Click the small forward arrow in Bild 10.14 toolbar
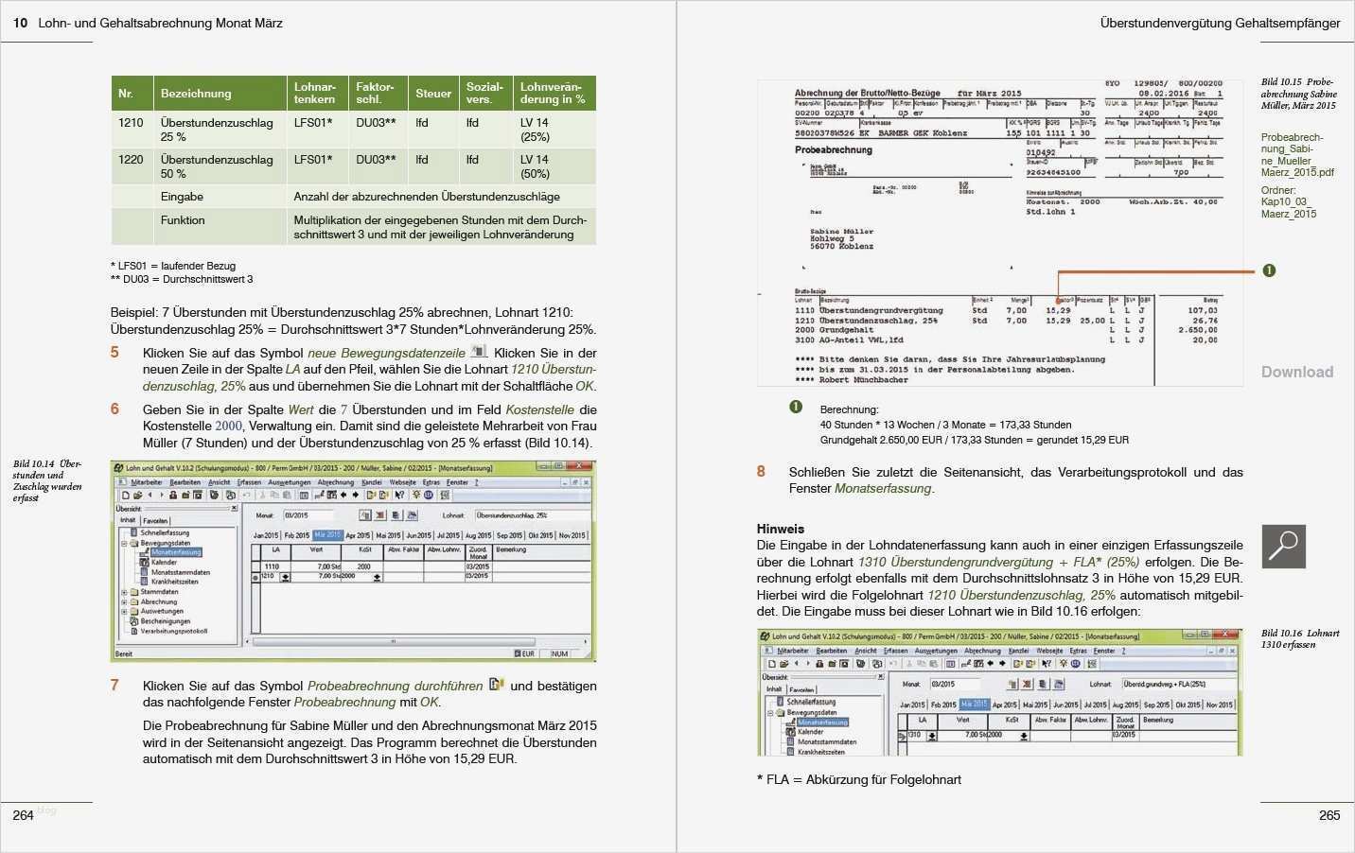Viewport: 1355px width, 853px height. click(x=161, y=495)
